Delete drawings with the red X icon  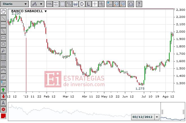point(3,109)
